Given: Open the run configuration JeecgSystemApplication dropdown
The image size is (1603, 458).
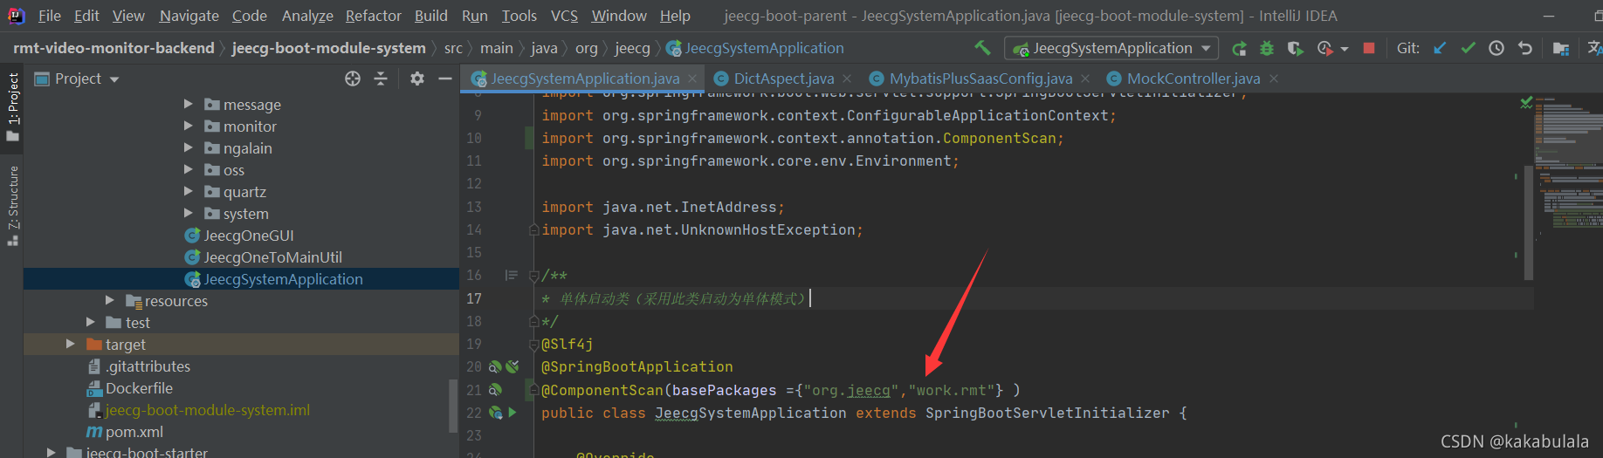Looking at the screenshot, I should (1112, 48).
